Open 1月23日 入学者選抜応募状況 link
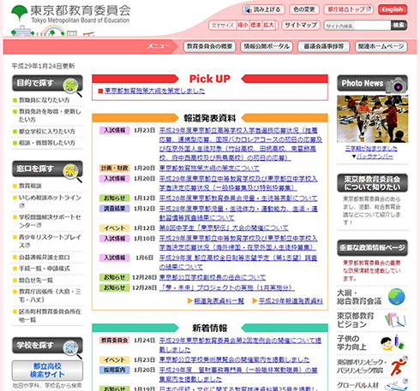The image size is (420, 391). (x=240, y=144)
